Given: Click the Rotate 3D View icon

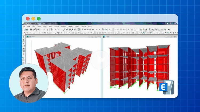Looking at the screenshot, I should click(x=90, y=29).
